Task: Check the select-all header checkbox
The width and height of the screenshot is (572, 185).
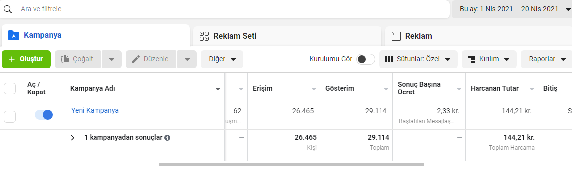Action: click(x=10, y=89)
